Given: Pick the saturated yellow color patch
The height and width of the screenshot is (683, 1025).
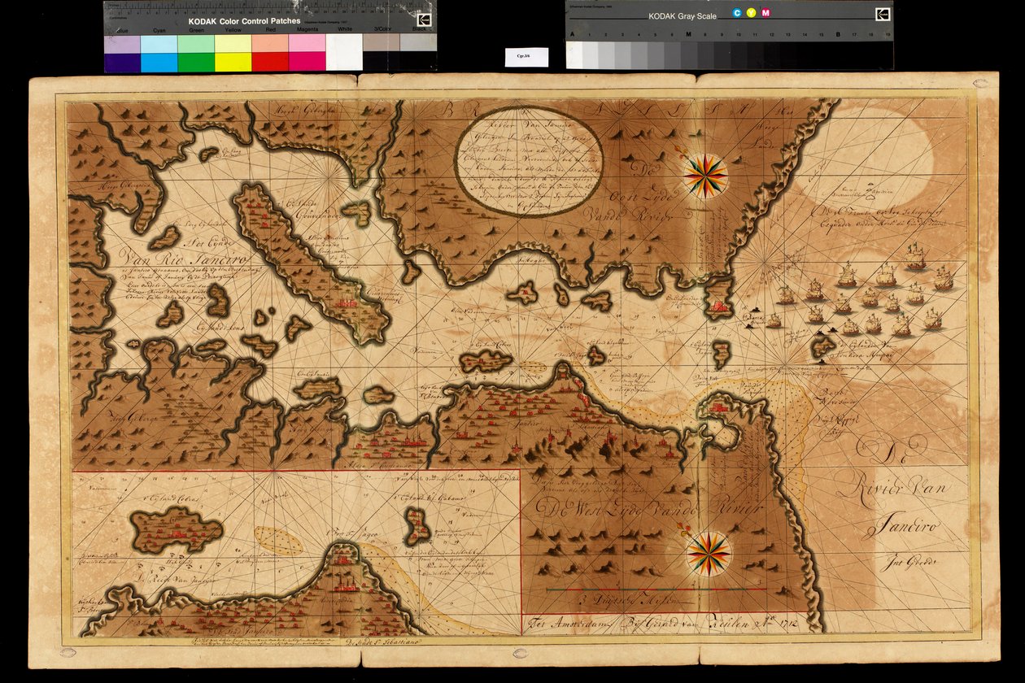Looking at the screenshot, I should pyautogui.click(x=233, y=63).
